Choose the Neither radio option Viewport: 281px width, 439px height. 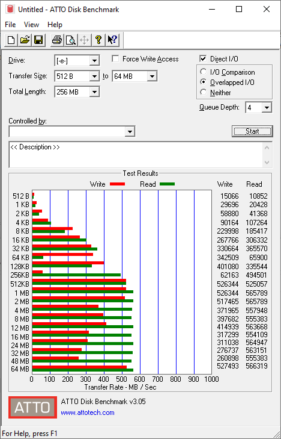click(x=204, y=92)
